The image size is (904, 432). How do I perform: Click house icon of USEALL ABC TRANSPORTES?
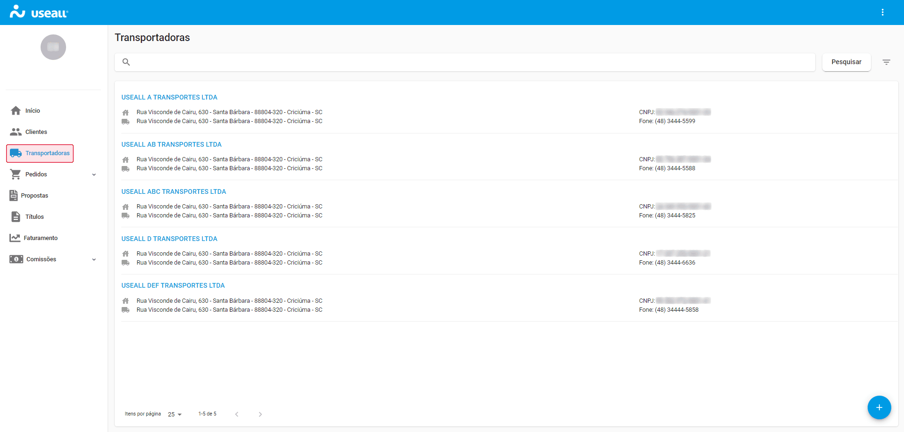126,207
